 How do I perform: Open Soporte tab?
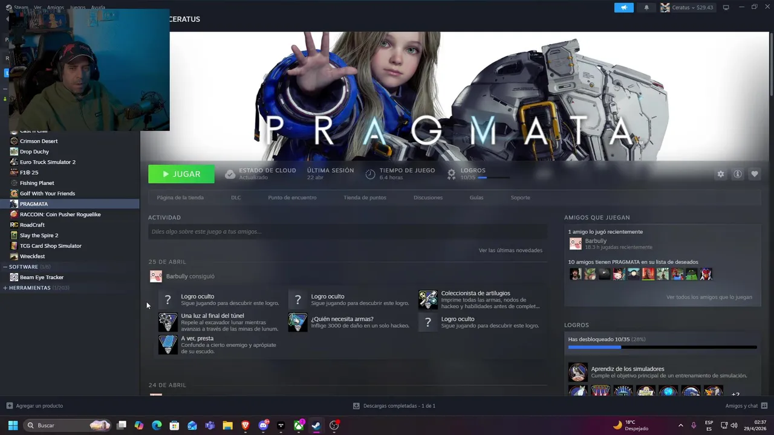[x=520, y=198]
